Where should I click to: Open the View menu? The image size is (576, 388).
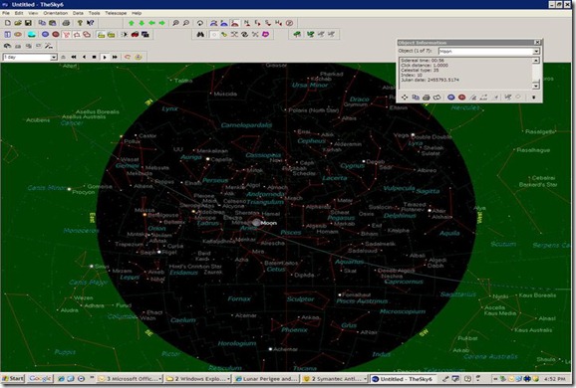click(33, 13)
